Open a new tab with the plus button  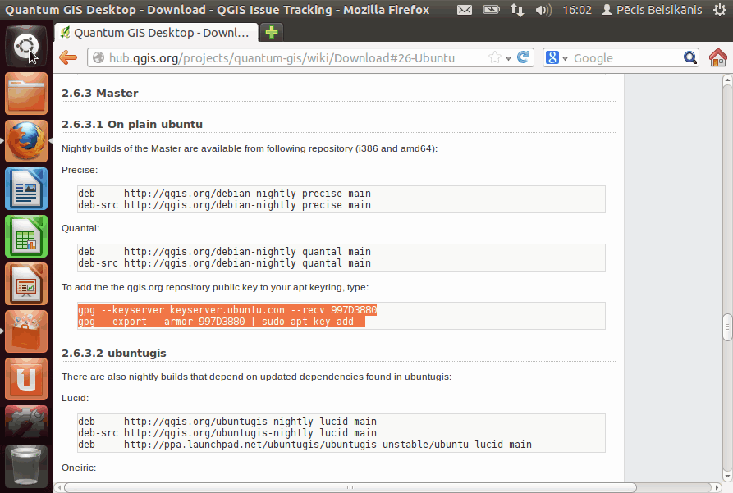click(x=272, y=32)
